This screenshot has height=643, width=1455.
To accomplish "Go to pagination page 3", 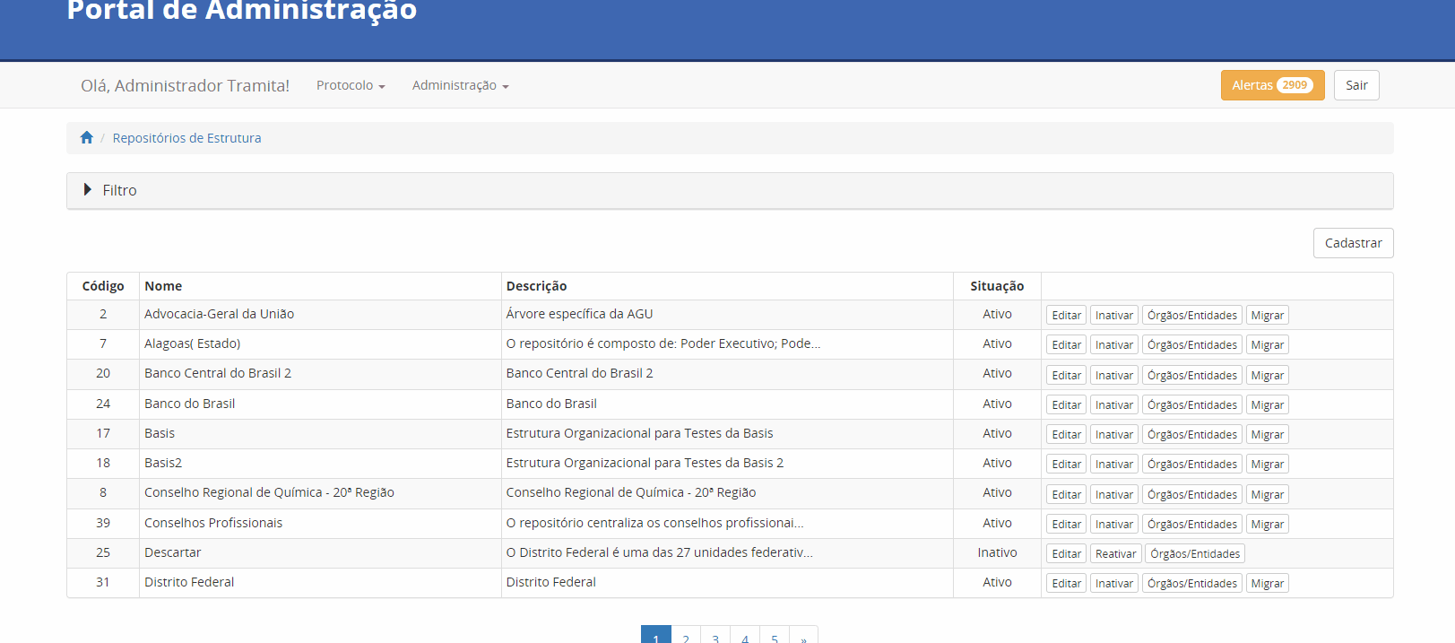I will [715, 636].
